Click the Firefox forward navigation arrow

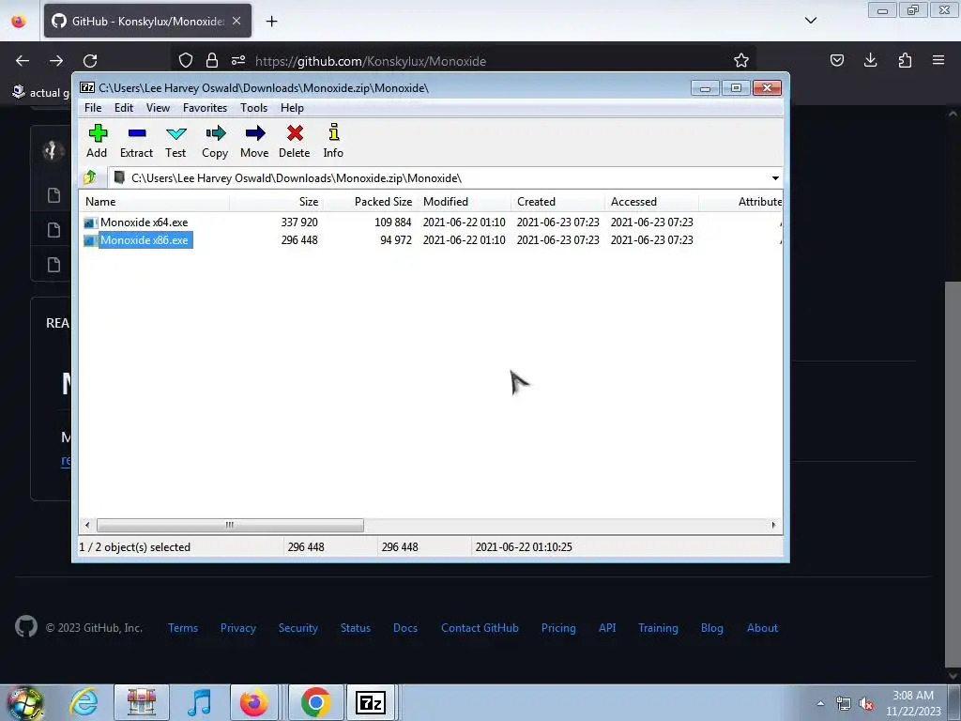[x=56, y=61]
